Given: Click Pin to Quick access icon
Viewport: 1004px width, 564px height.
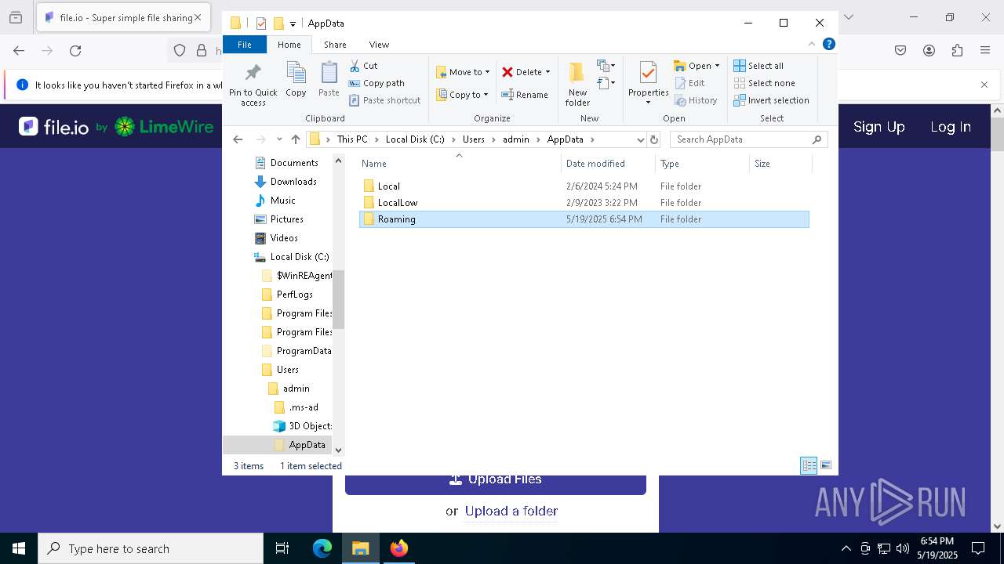Looking at the screenshot, I should click(253, 85).
